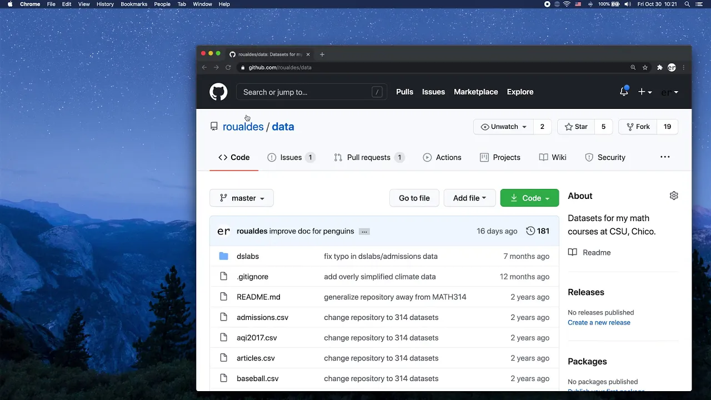
Task: Click the Go to file button
Action: pyautogui.click(x=414, y=198)
